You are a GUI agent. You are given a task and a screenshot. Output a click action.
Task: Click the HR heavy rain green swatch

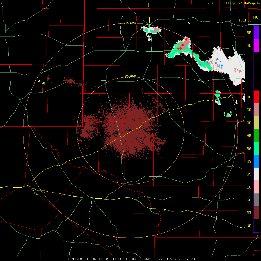[256, 135]
